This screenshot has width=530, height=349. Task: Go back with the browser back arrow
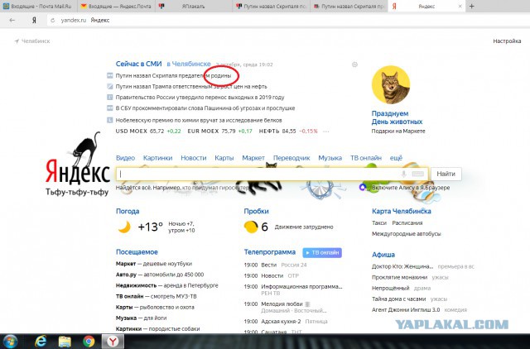12,20
